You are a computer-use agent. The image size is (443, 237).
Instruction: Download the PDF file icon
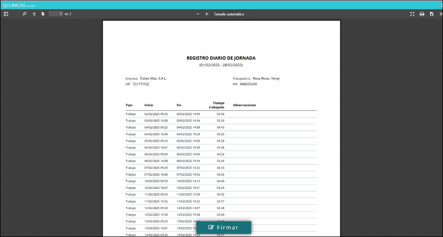point(432,14)
